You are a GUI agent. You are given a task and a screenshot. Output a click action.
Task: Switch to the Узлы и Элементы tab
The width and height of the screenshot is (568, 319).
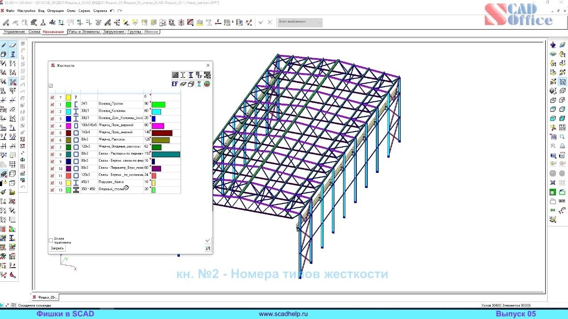pos(84,32)
